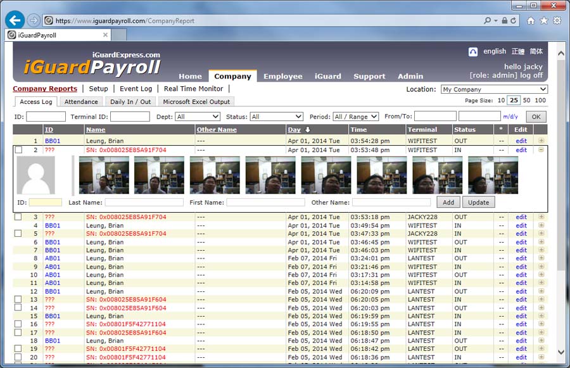Click edit link for row 1
The width and height of the screenshot is (570, 368).
click(x=521, y=141)
